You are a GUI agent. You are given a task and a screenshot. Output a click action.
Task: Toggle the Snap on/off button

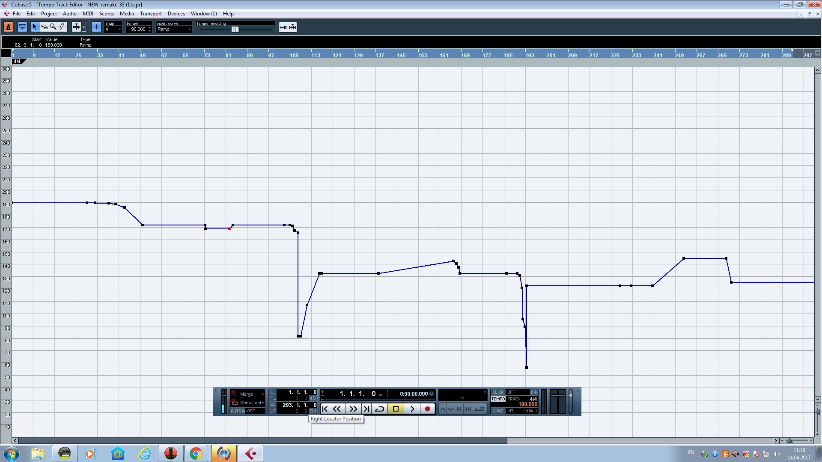coord(96,27)
